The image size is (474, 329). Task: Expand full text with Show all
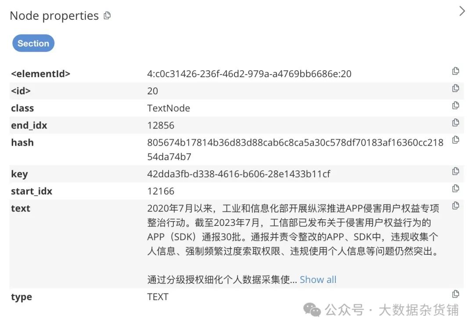tap(318, 280)
